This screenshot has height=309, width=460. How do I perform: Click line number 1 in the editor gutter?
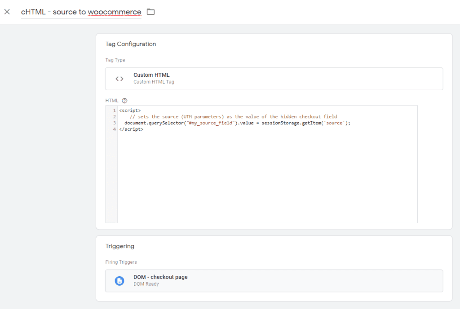[115, 110]
